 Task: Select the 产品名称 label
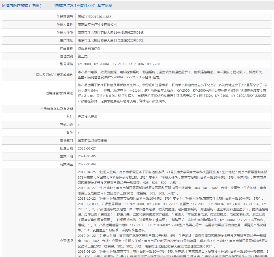point(66,48)
